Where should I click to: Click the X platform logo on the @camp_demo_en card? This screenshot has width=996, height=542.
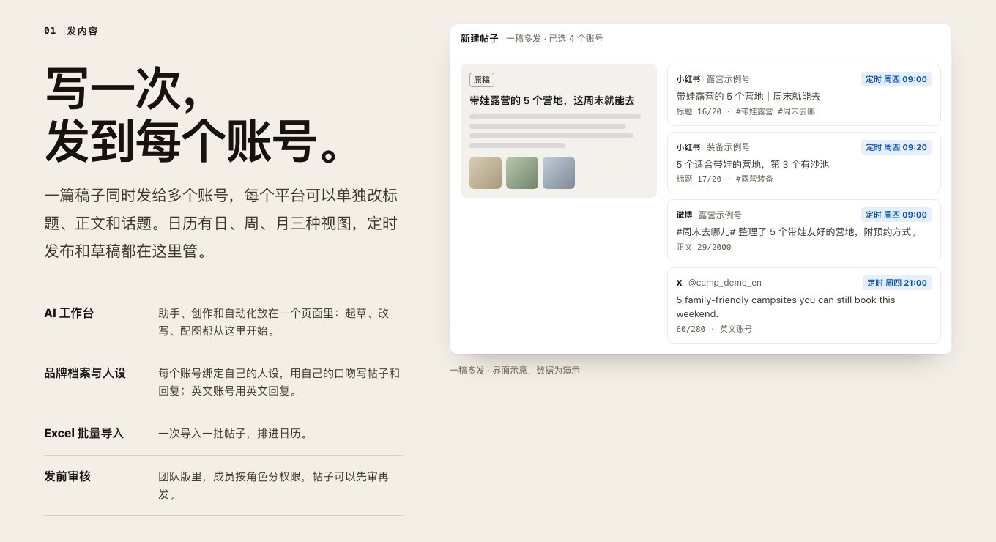[x=679, y=283]
